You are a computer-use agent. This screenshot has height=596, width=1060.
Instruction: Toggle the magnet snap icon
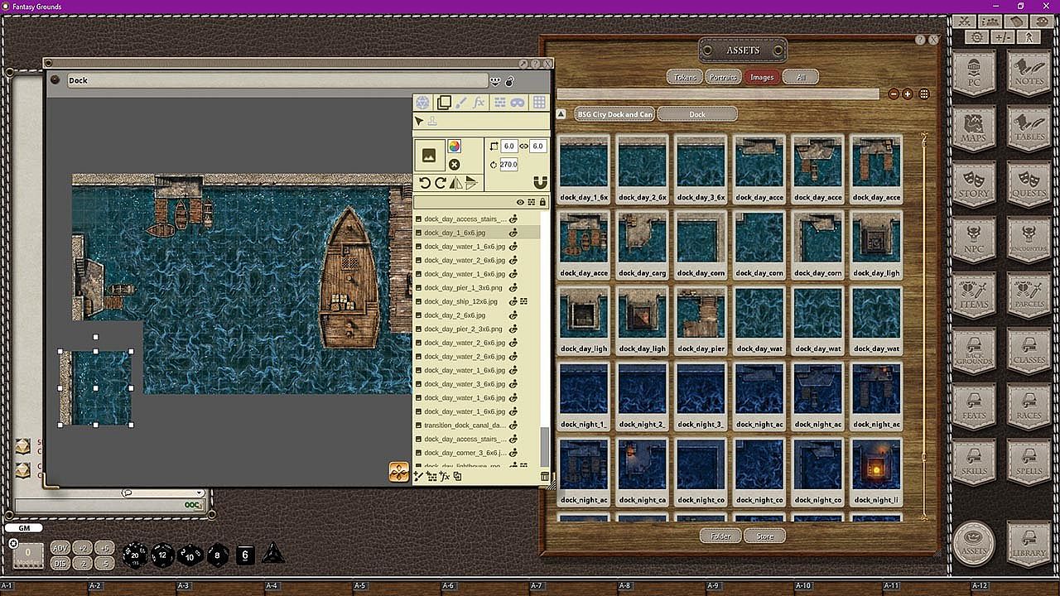coord(541,183)
